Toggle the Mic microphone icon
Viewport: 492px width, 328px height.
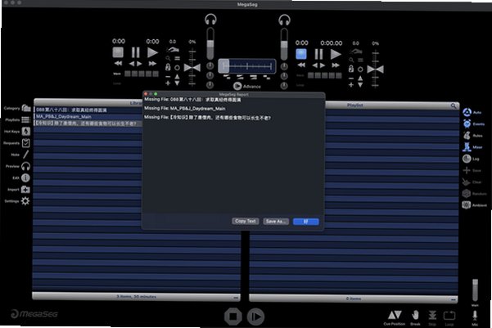tap(475, 316)
